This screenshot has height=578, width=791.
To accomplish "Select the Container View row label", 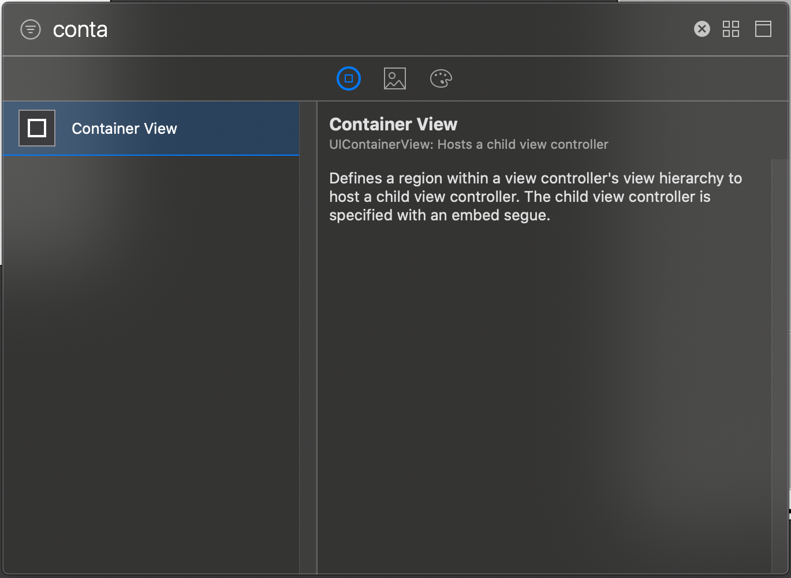I will point(124,129).
